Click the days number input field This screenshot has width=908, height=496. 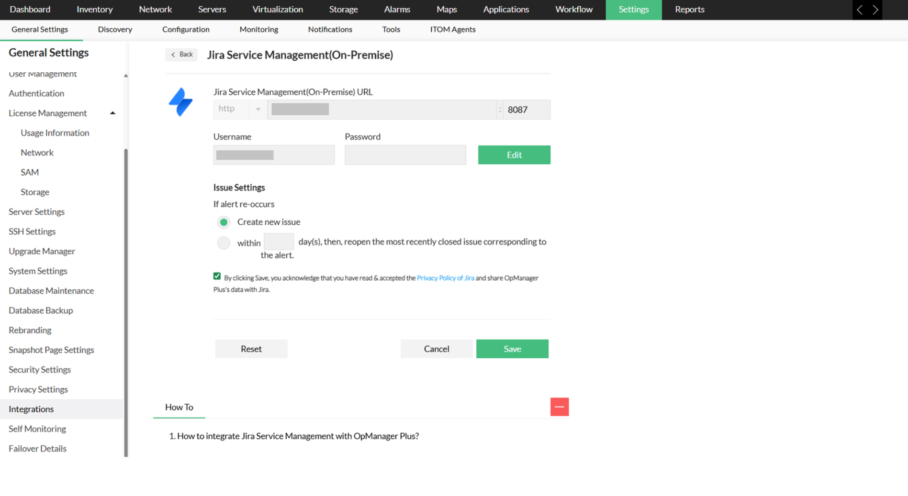279,242
